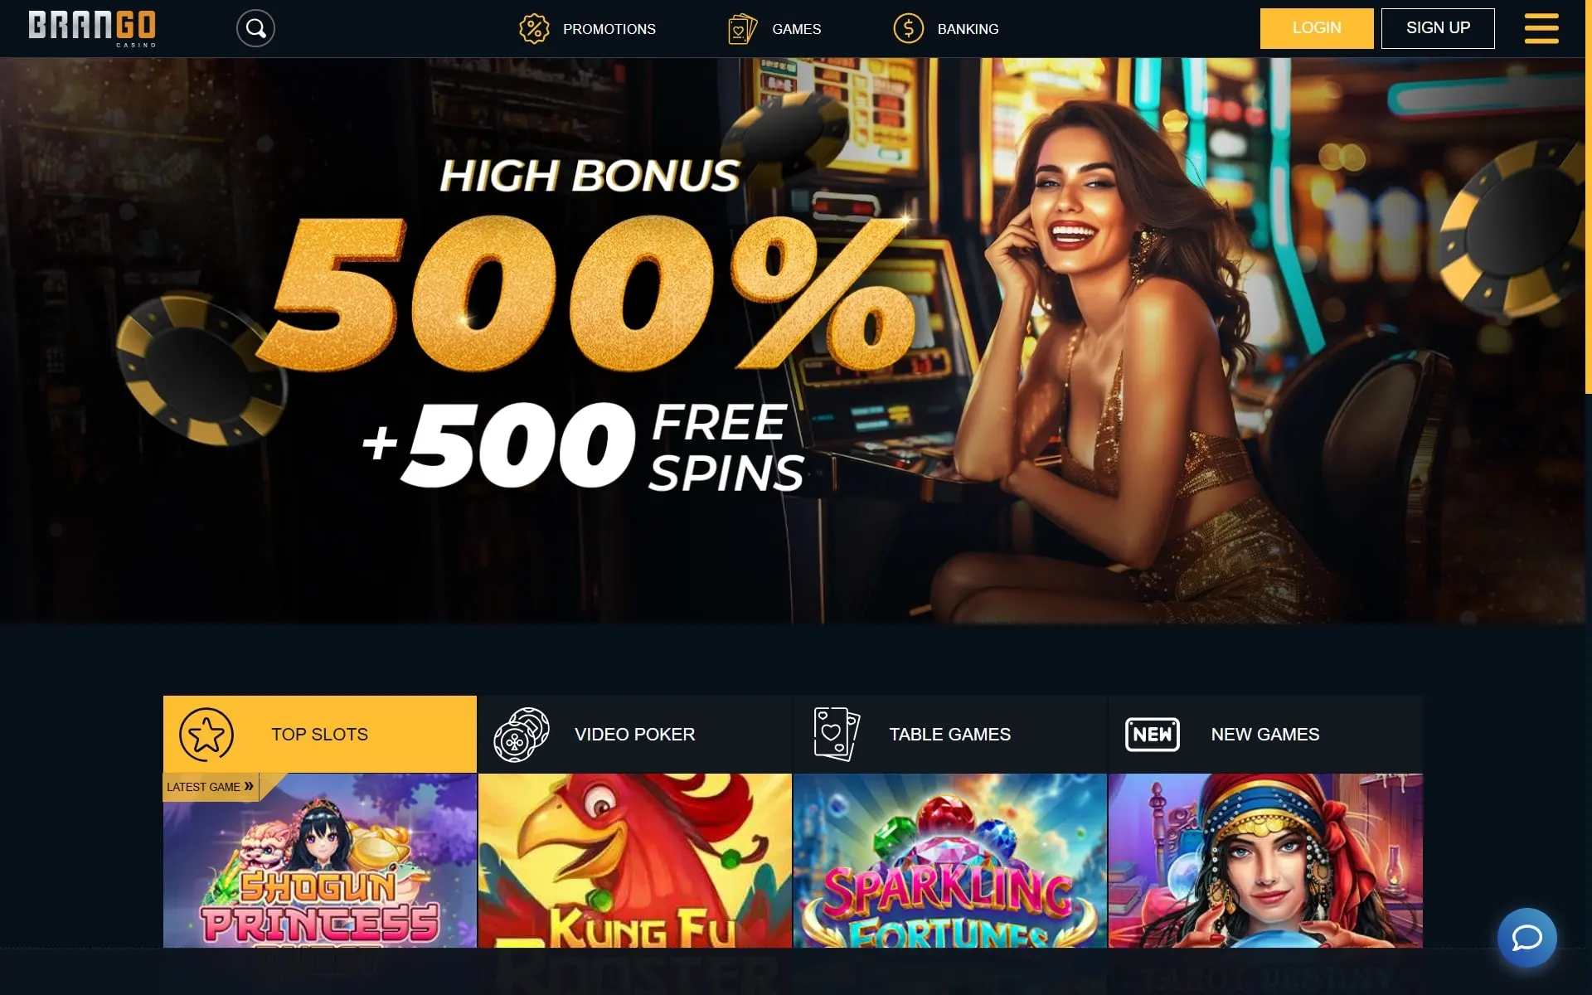Switch to the Table Games tab
1592x995 pixels.
click(x=950, y=735)
